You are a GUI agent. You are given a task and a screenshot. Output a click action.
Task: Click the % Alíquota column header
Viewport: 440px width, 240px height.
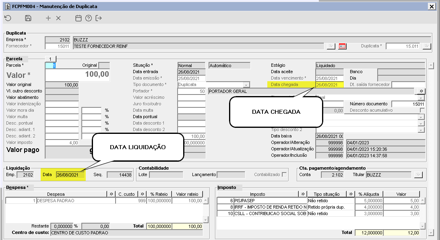[x=369, y=194]
